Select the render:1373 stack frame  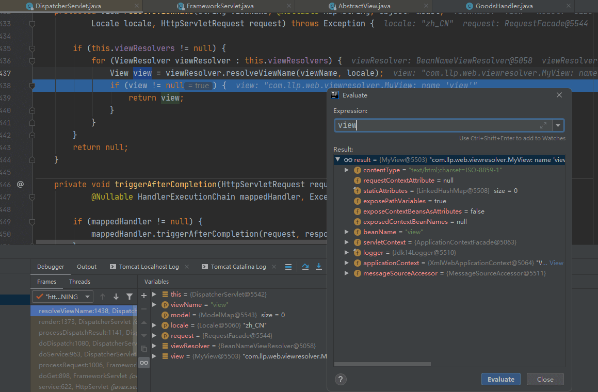[x=84, y=322]
